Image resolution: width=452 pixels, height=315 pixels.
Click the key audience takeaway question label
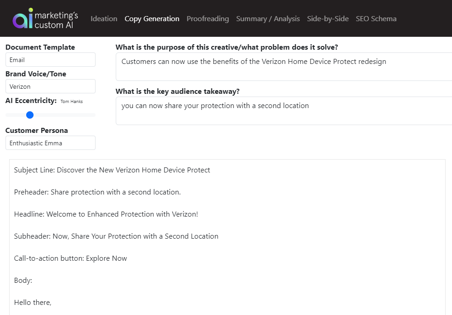[x=178, y=92]
